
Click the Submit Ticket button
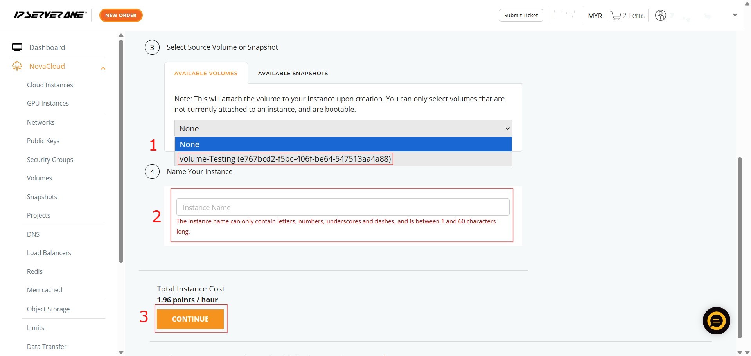[x=521, y=15]
